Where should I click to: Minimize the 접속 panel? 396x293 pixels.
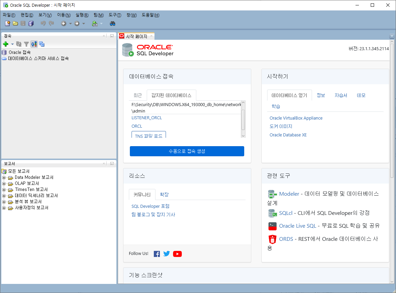coord(112,36)
